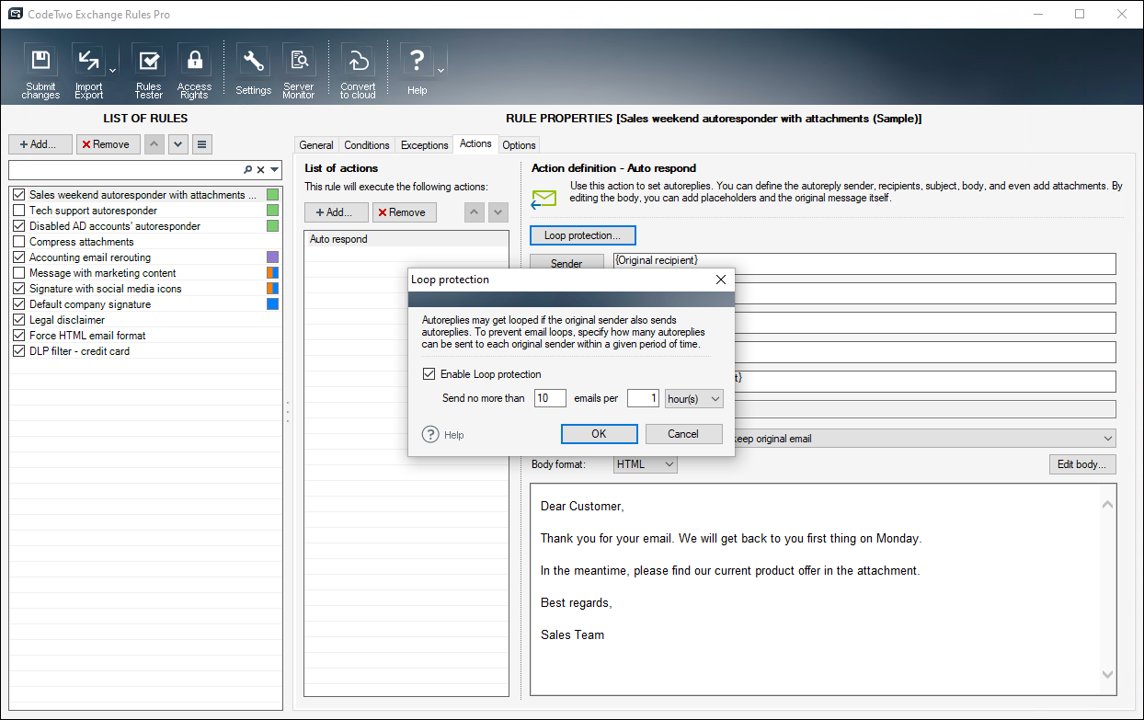Uncheck Default company signature rule
Image resolution: width=1144 pixels, height=720 pixels.
(x=19, y=304)
